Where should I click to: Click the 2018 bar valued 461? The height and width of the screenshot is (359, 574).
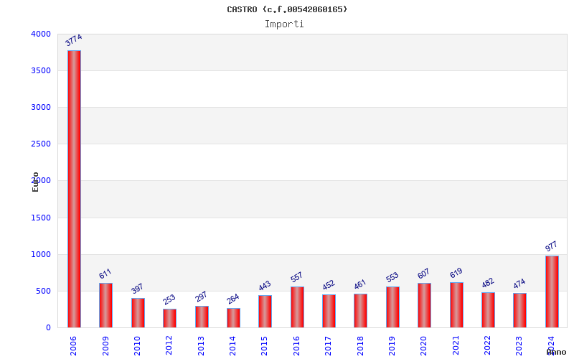pyautogui.click(x=361, y=311)
